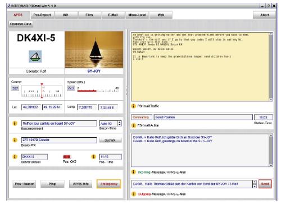Open the Web tab
The image size is (281, 204).
coord(161,15)
